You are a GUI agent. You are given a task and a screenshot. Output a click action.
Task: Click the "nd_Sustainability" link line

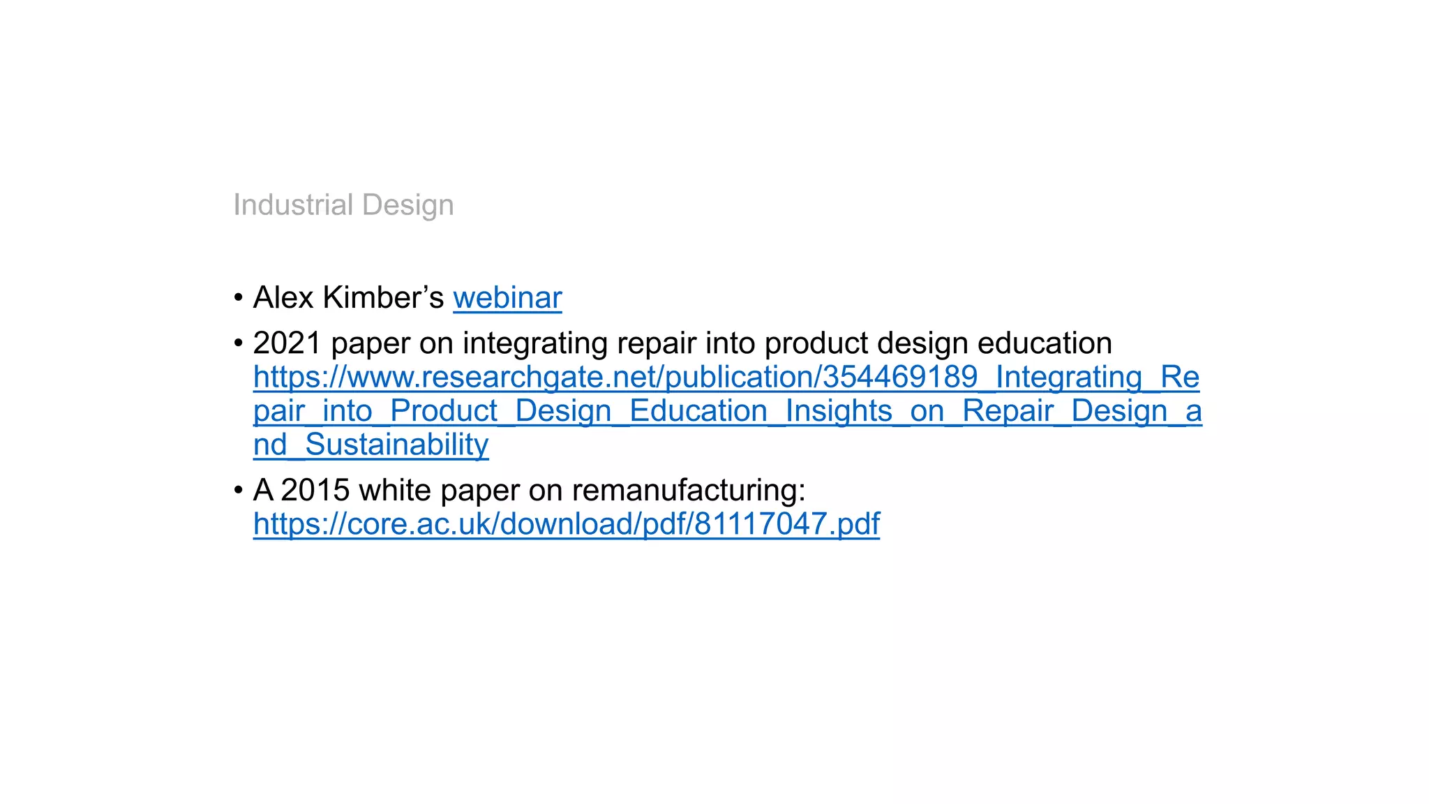point(371,445)
